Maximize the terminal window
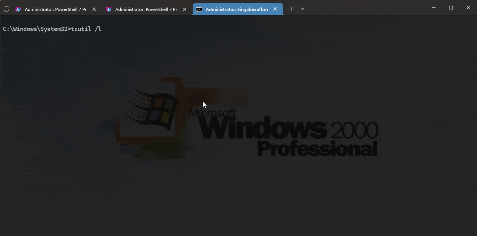The image size is (477, 236). (x=451, y=8)
